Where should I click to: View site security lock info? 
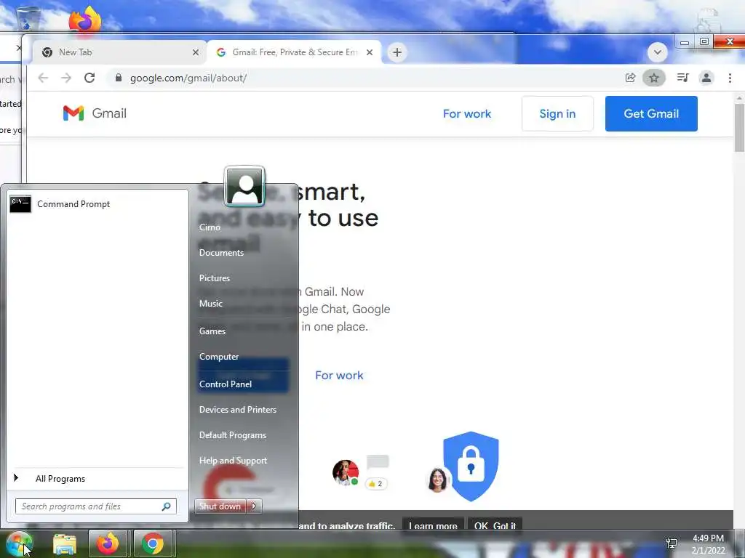click(119, 78)
